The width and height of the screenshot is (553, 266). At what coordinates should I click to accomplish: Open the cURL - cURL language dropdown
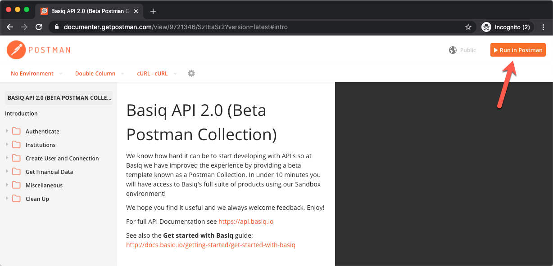click(157, 73)
